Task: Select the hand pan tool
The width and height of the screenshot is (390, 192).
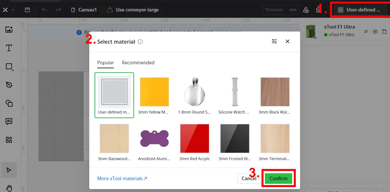Action: pos(9,188)
